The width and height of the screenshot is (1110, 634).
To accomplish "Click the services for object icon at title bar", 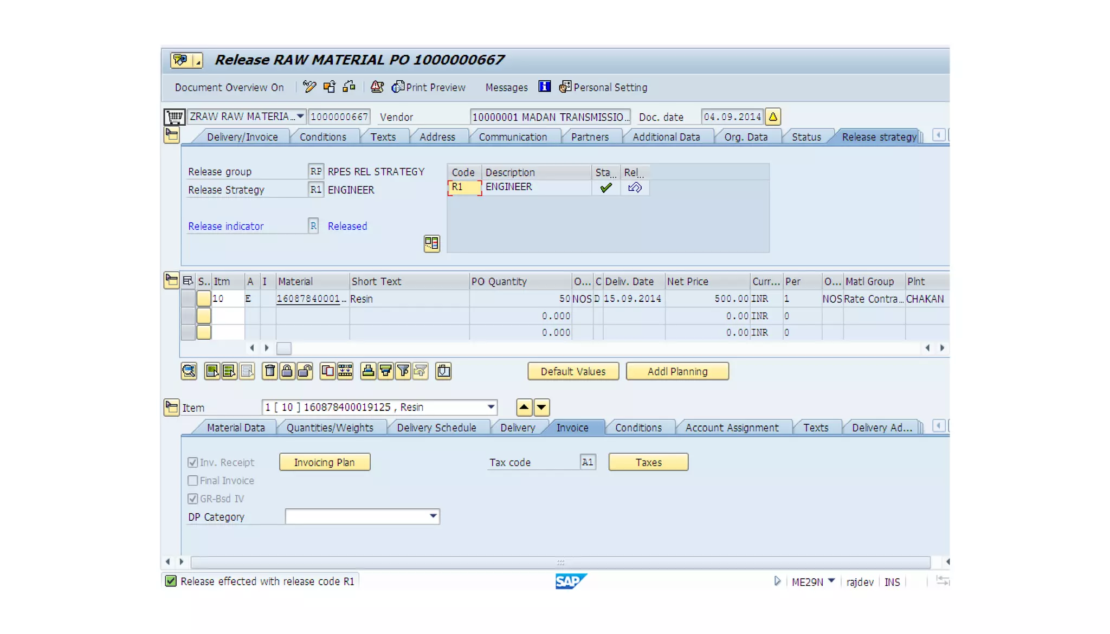I will [180, 60].
